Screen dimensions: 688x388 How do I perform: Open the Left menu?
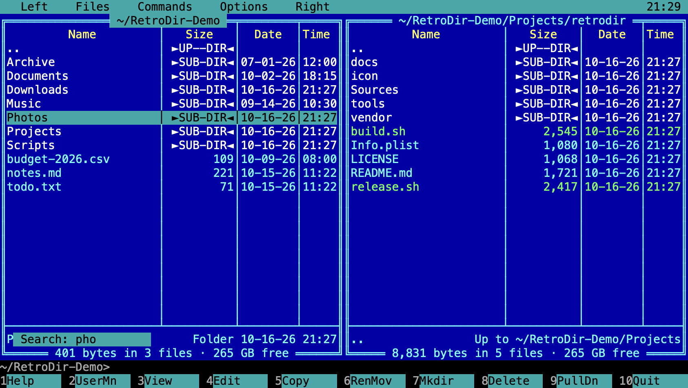[x=34, y=7]
